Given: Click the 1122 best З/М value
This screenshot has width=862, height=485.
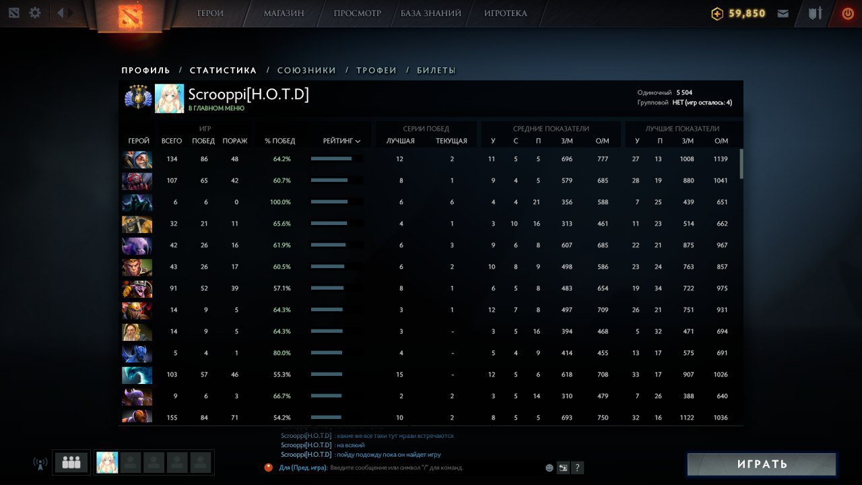Looking at the screenshot, I should click(x=687, y=418).
